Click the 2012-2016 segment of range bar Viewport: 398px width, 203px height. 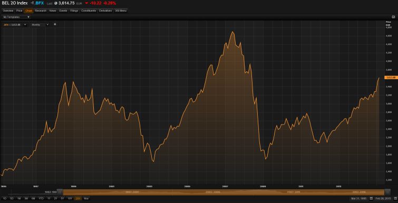click(359, 192)
